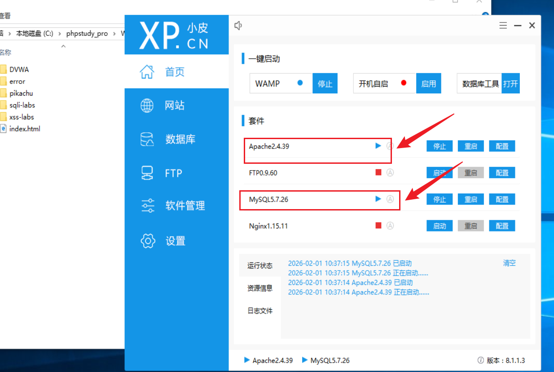
Task: Open Nginx1.15.11 配置 settings
Action: click(502, 225)
